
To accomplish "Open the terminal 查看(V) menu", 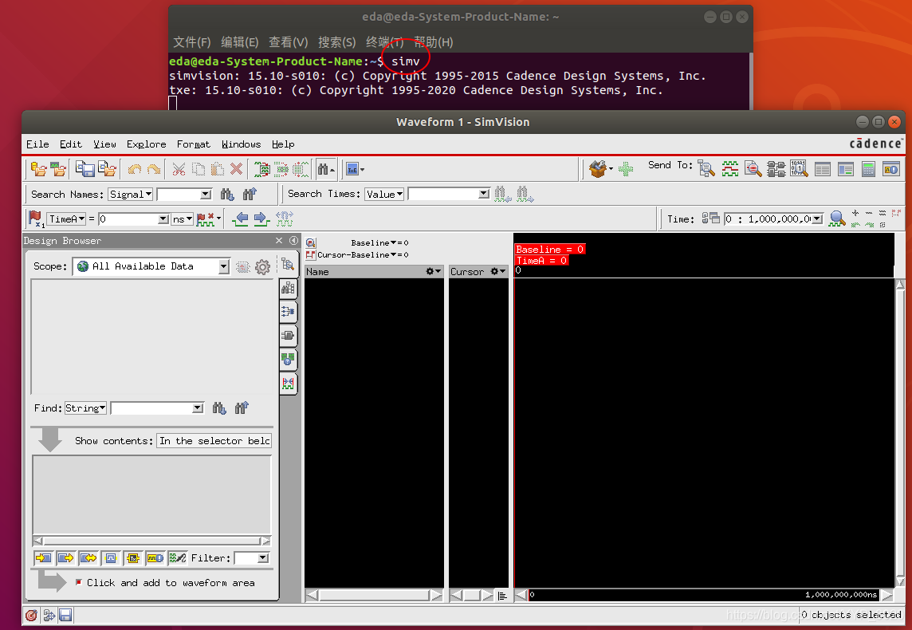I will tap(288, 42).
